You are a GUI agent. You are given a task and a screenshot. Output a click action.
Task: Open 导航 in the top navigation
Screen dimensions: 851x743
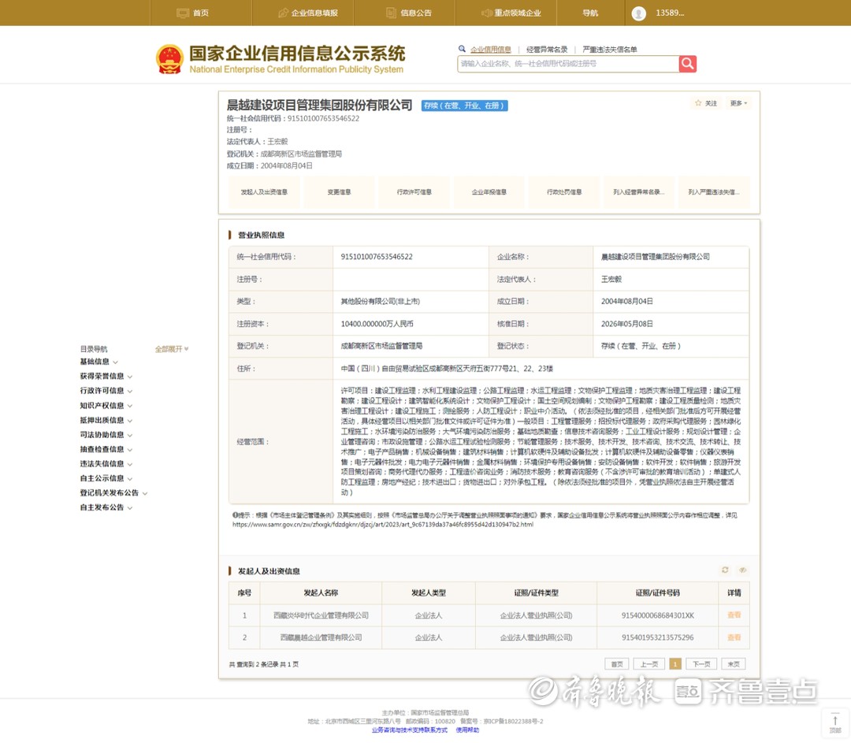tap(590, 13)
